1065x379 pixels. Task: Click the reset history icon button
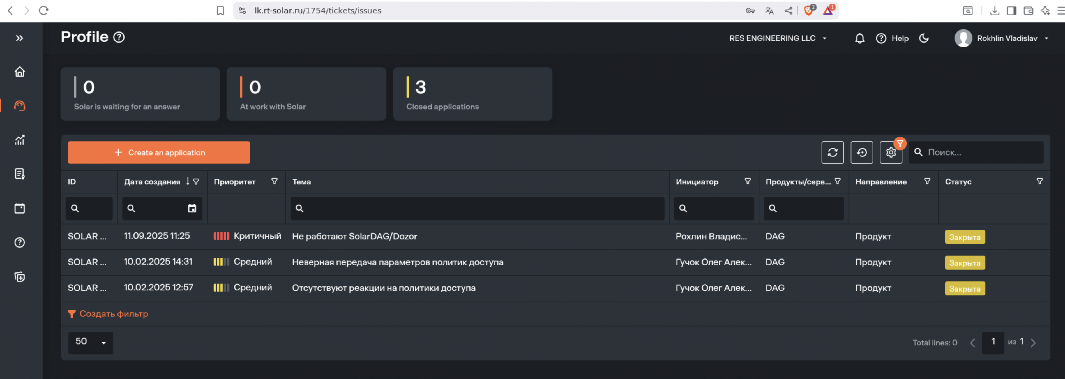tap(862, 152)
